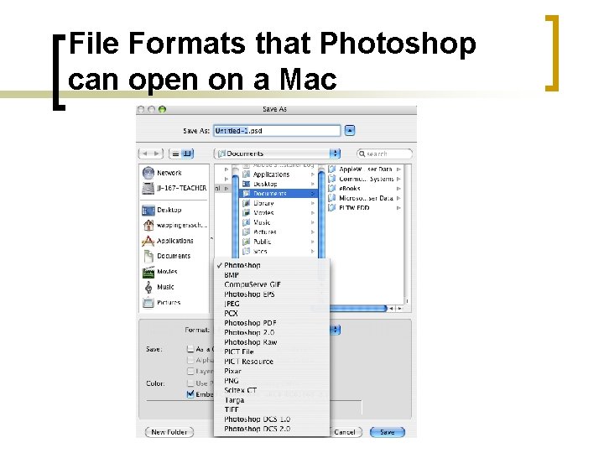
Task: Choose Targa from the format list
Action: pos(272,400)
